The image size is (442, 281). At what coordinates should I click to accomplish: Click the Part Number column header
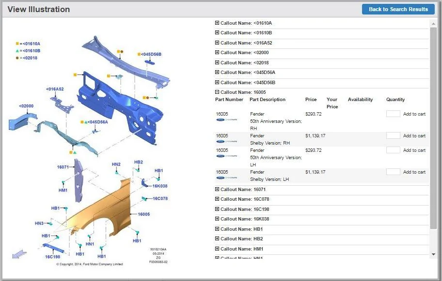[229, 100]
